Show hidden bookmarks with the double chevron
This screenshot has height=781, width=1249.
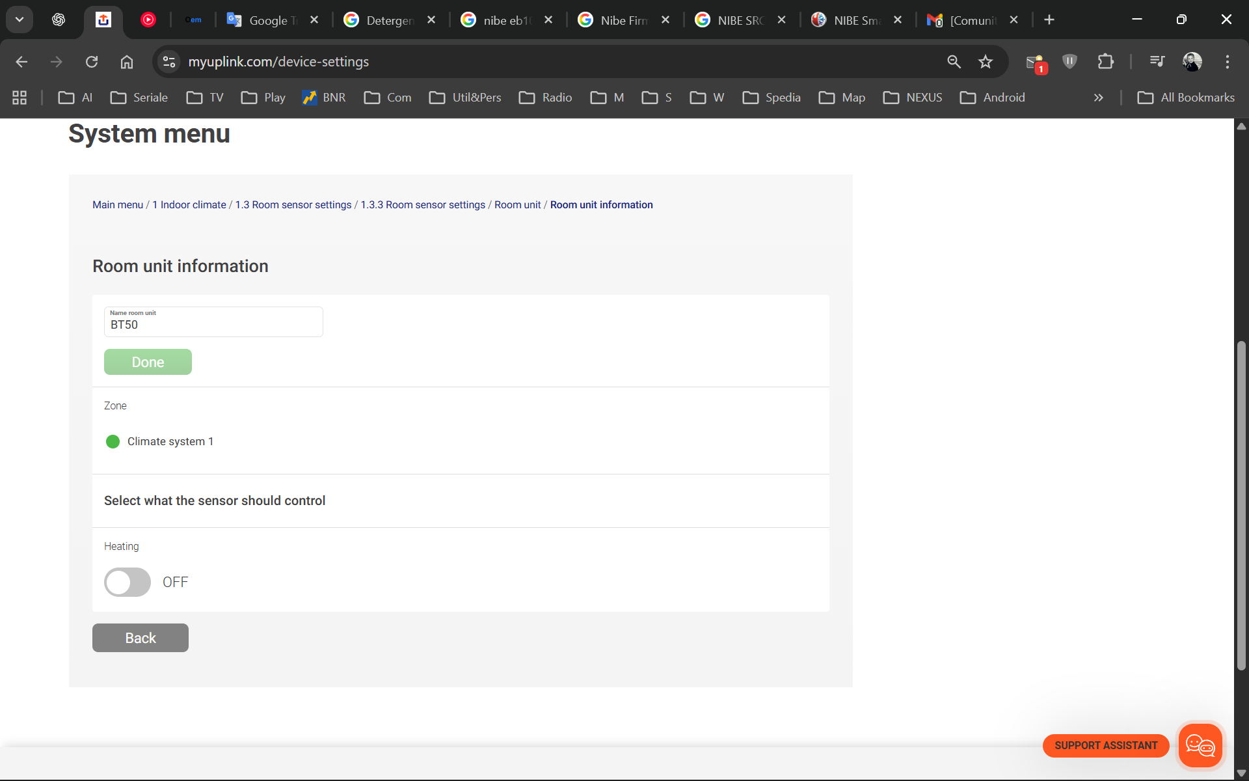(1098, 98)
